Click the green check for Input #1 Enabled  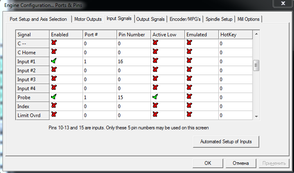coord(54,61)
